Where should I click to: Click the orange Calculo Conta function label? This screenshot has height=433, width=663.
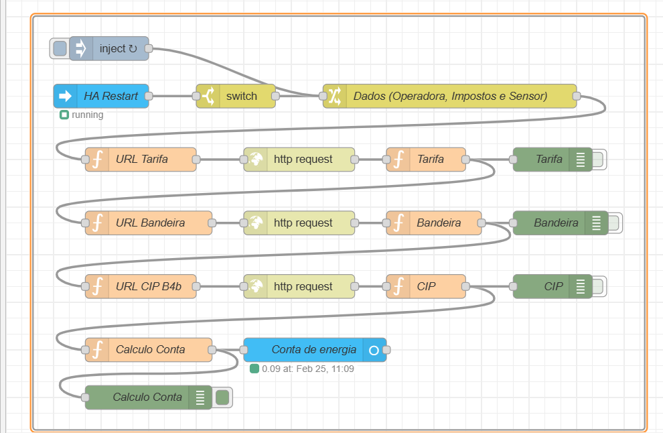click(150, 349)
